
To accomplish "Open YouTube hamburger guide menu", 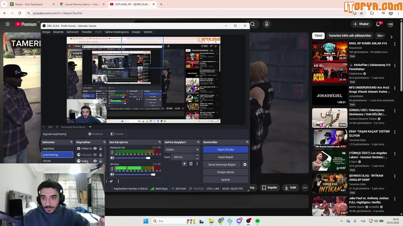I will pyautogui.click(x=8, y=24).
